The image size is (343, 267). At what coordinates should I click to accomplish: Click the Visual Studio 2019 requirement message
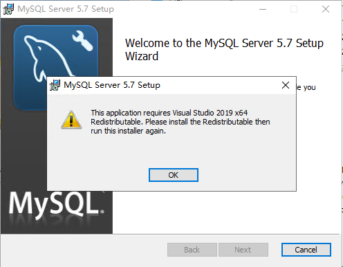[x=180, y=122]
